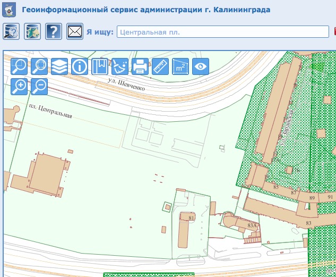Click the 'ул. Шевченко' street label
The width and height of the screenshot is (336, 277).
pyautogui.click(x=126, y=85)
